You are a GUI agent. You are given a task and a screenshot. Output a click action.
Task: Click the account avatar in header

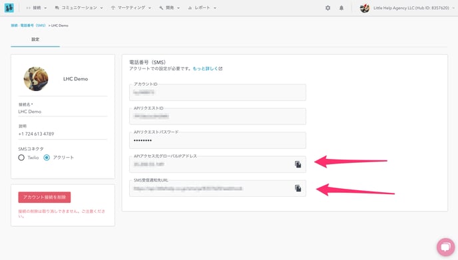[x=365, y=8]
